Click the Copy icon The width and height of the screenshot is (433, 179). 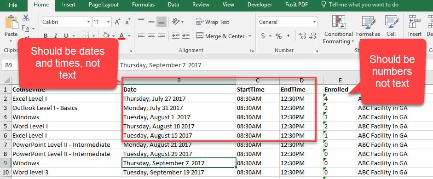tap(26, 29)
